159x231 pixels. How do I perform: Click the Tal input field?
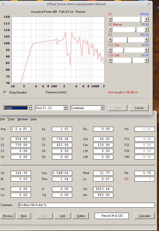click(62, 195)
